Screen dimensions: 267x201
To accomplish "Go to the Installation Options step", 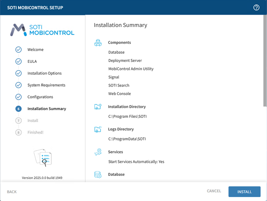I will pos(44,74).
